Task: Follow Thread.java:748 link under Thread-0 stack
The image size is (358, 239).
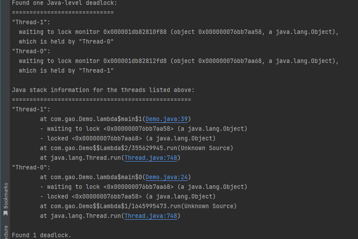Action: 151,216
